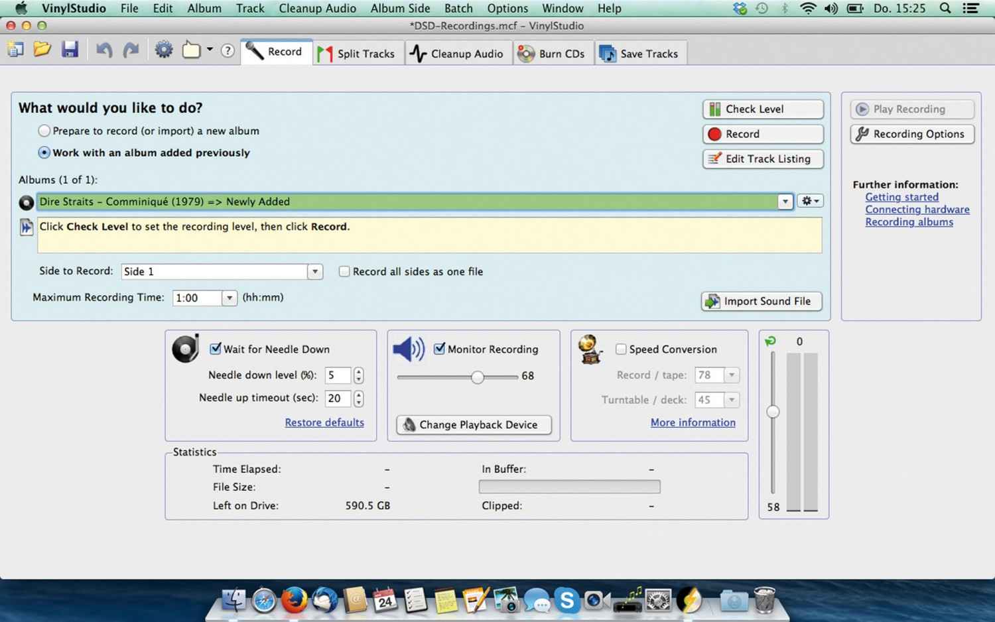Open the Getting started link

tap(901, 197)
